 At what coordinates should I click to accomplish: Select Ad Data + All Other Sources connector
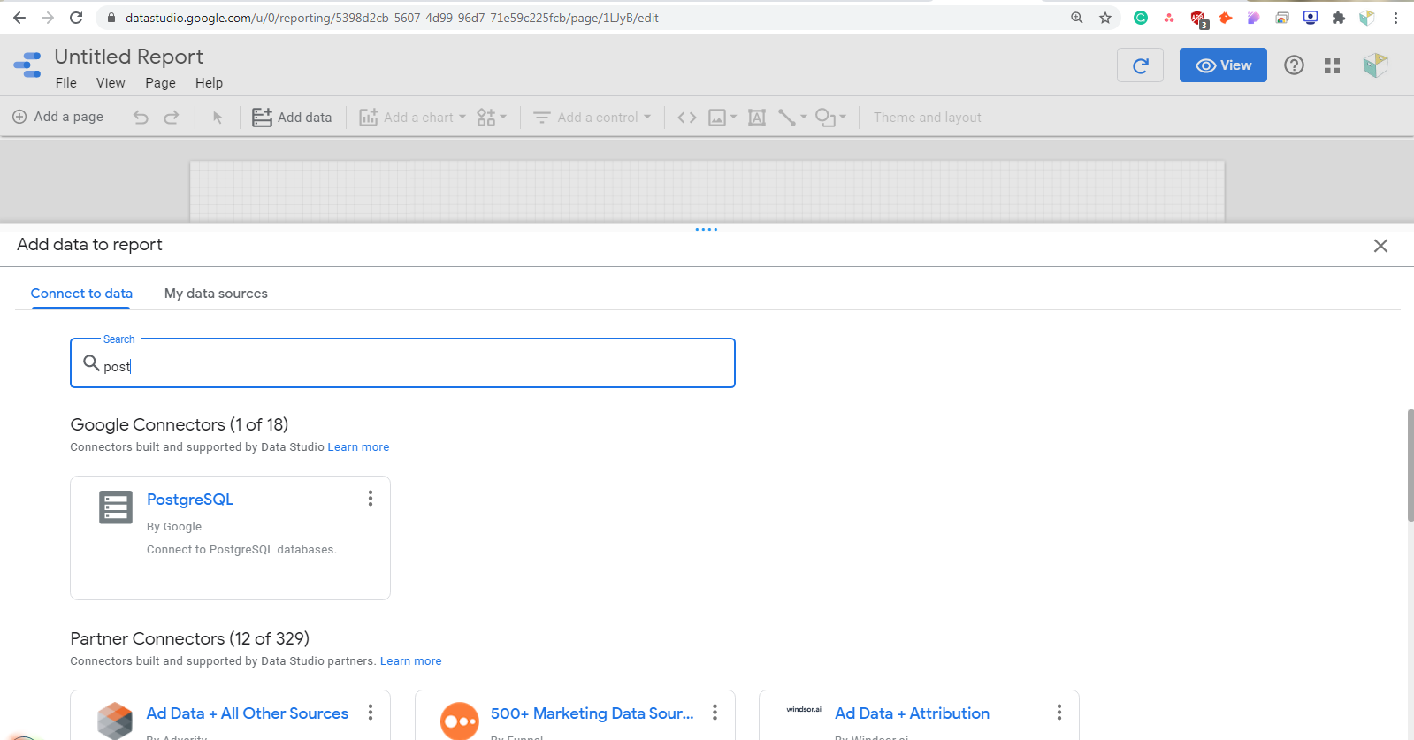(248, 713)
